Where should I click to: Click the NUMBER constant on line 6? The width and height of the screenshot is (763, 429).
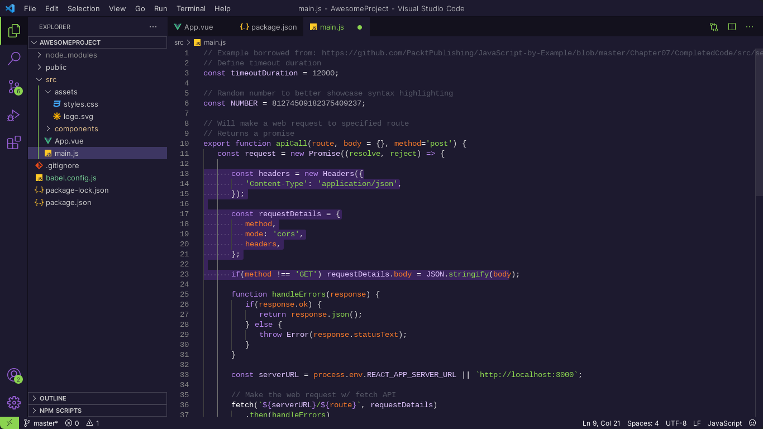click(x=245, y=103)
